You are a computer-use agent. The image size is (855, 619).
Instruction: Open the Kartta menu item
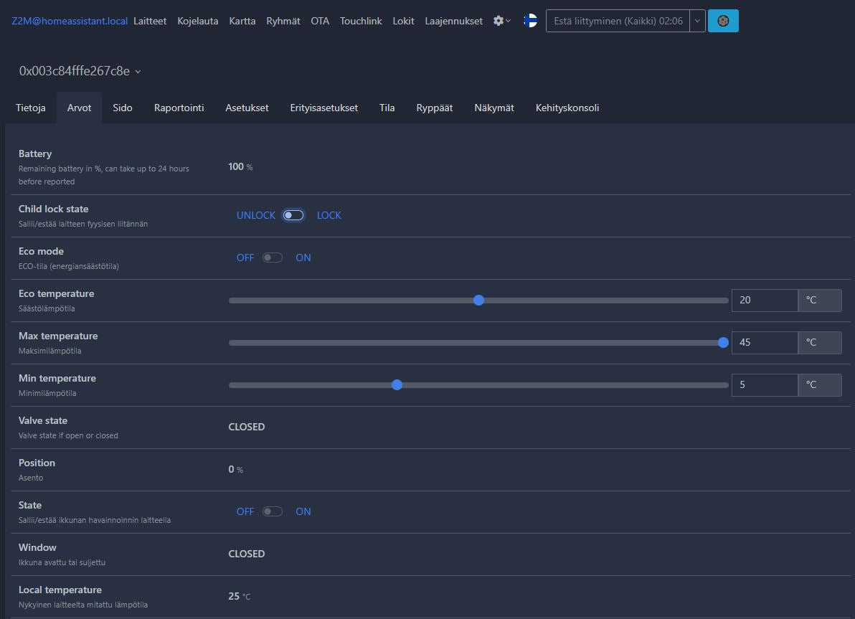click(x=242, y=21)
